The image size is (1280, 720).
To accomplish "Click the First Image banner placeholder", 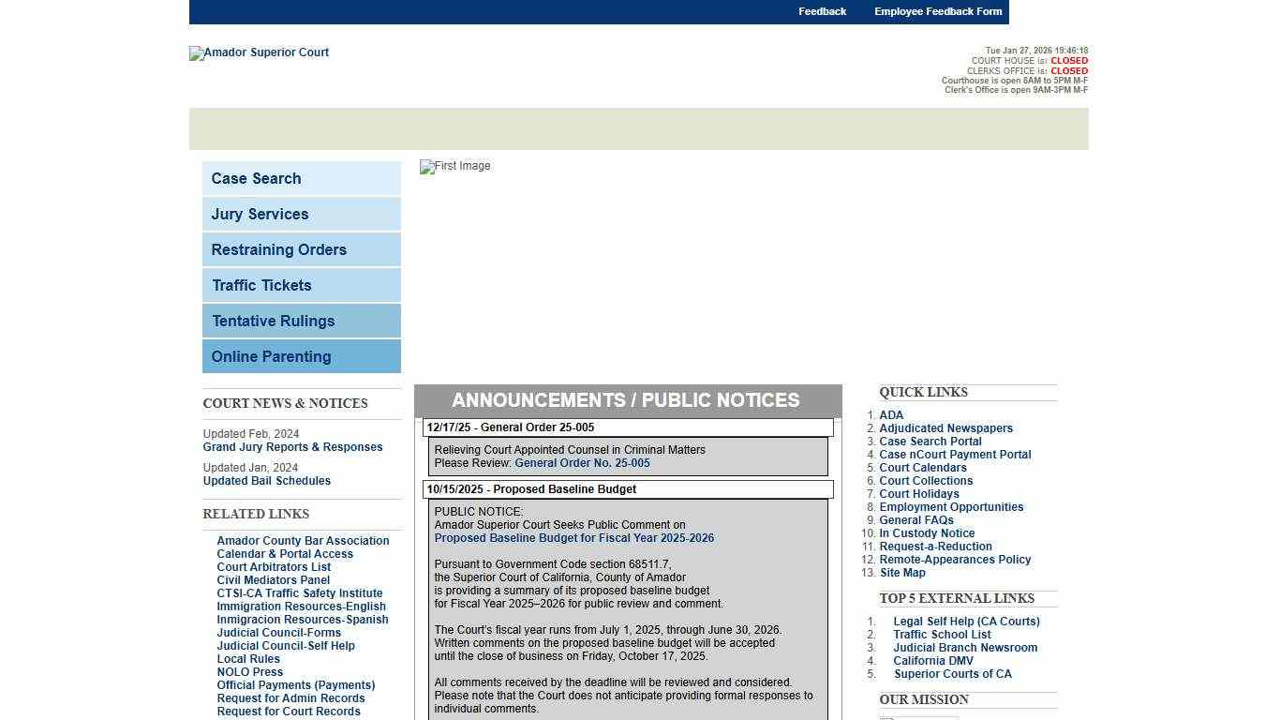I will point(455,167).
